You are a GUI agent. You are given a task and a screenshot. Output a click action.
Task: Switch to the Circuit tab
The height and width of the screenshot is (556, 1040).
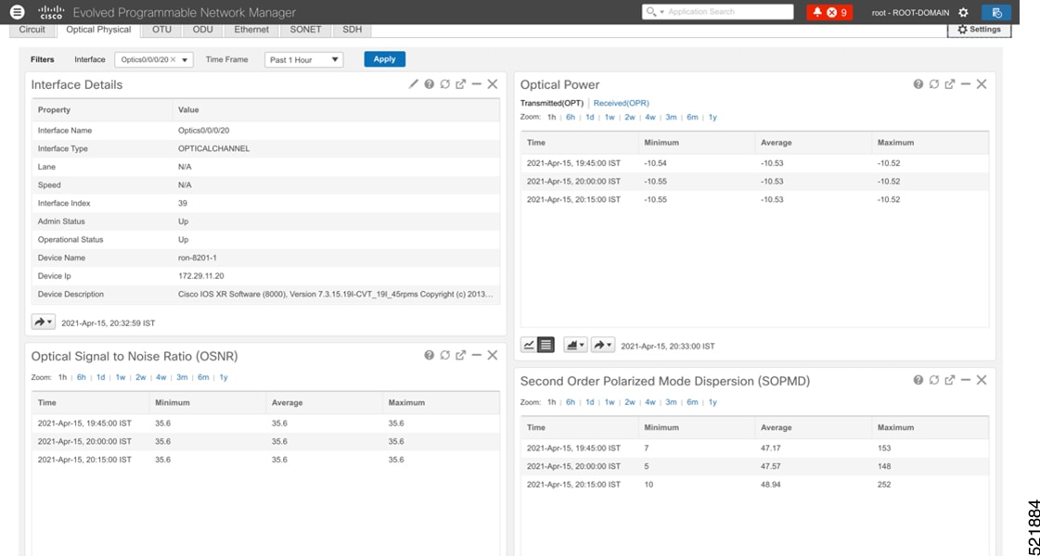(32, 29)
